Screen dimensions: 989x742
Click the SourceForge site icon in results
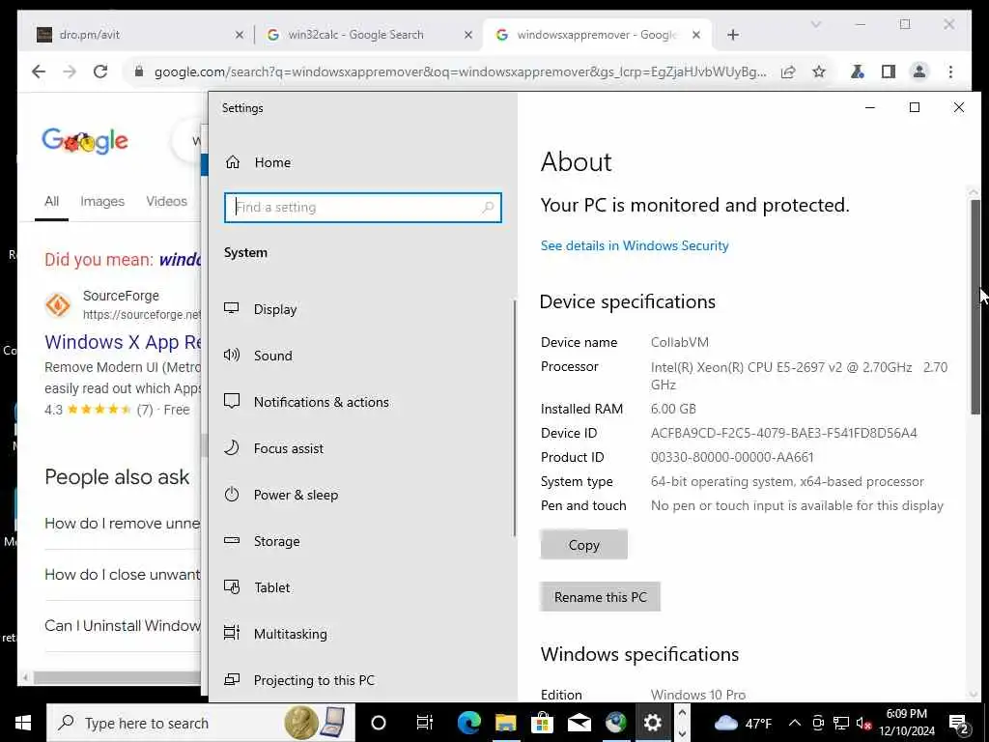[x=58, y=304]
